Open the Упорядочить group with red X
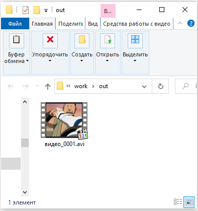Viewport: 198px width, 211px height. coord(50,52)
